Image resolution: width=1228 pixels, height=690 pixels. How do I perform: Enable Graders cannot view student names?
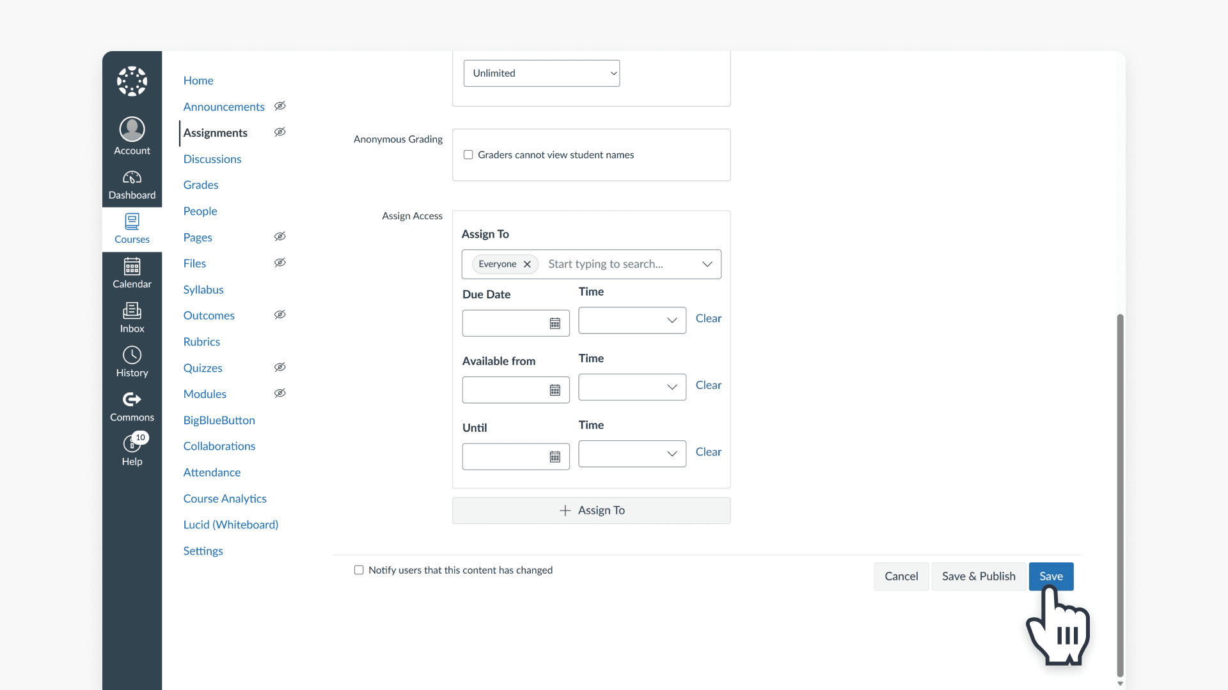click(x=468, y=155)
